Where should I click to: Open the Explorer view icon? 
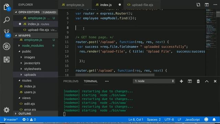7,7
